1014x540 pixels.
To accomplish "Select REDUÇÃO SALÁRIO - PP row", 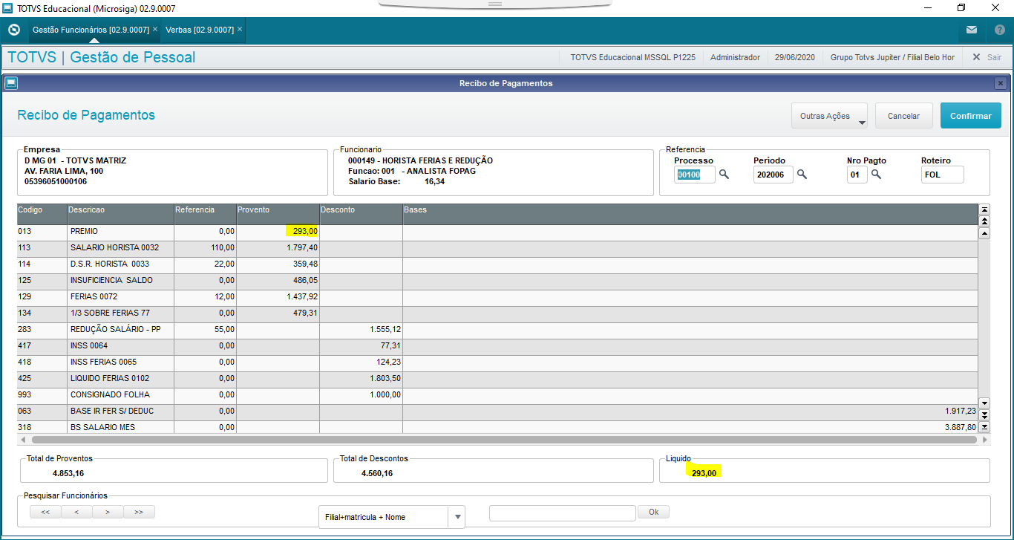I will click(497, 330).
